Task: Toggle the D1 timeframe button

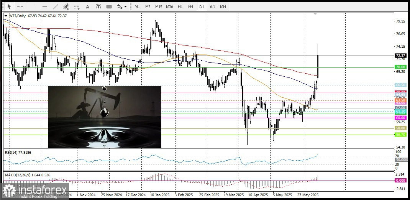Action: tap(202, 6)
